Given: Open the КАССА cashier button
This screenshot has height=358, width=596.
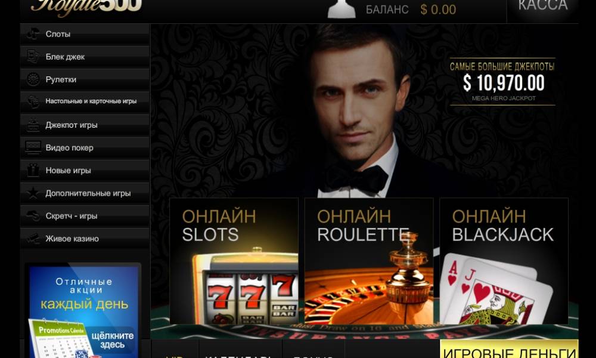Looking at the screenshot, I should [x=543, y=8].
